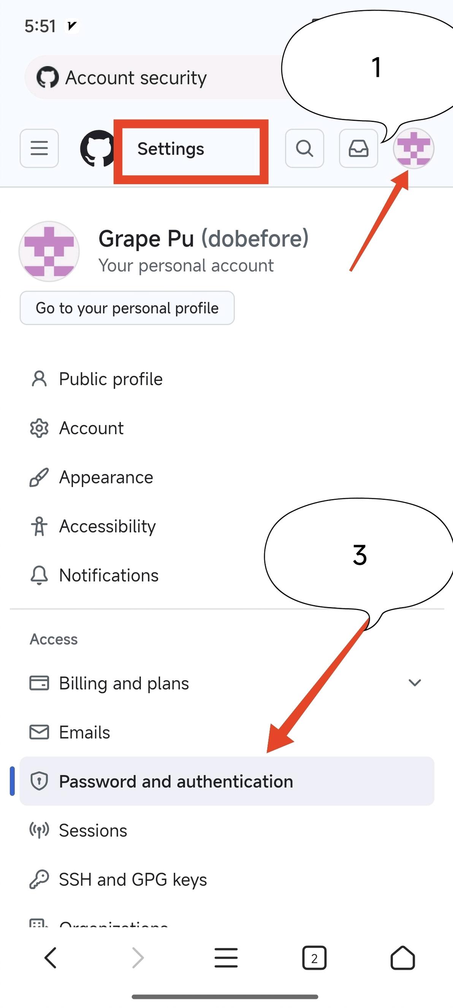Go to Accessibility settings
453x1008 pixels.
[107, 526]
